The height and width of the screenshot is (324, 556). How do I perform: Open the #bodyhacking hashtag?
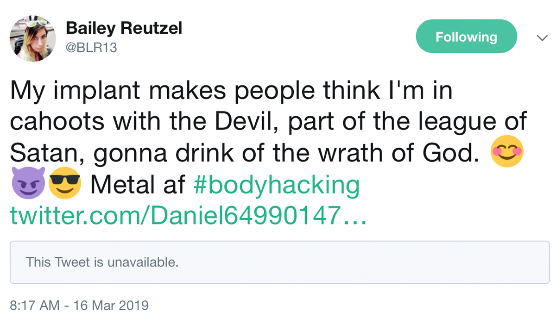[x=276, y=185]
